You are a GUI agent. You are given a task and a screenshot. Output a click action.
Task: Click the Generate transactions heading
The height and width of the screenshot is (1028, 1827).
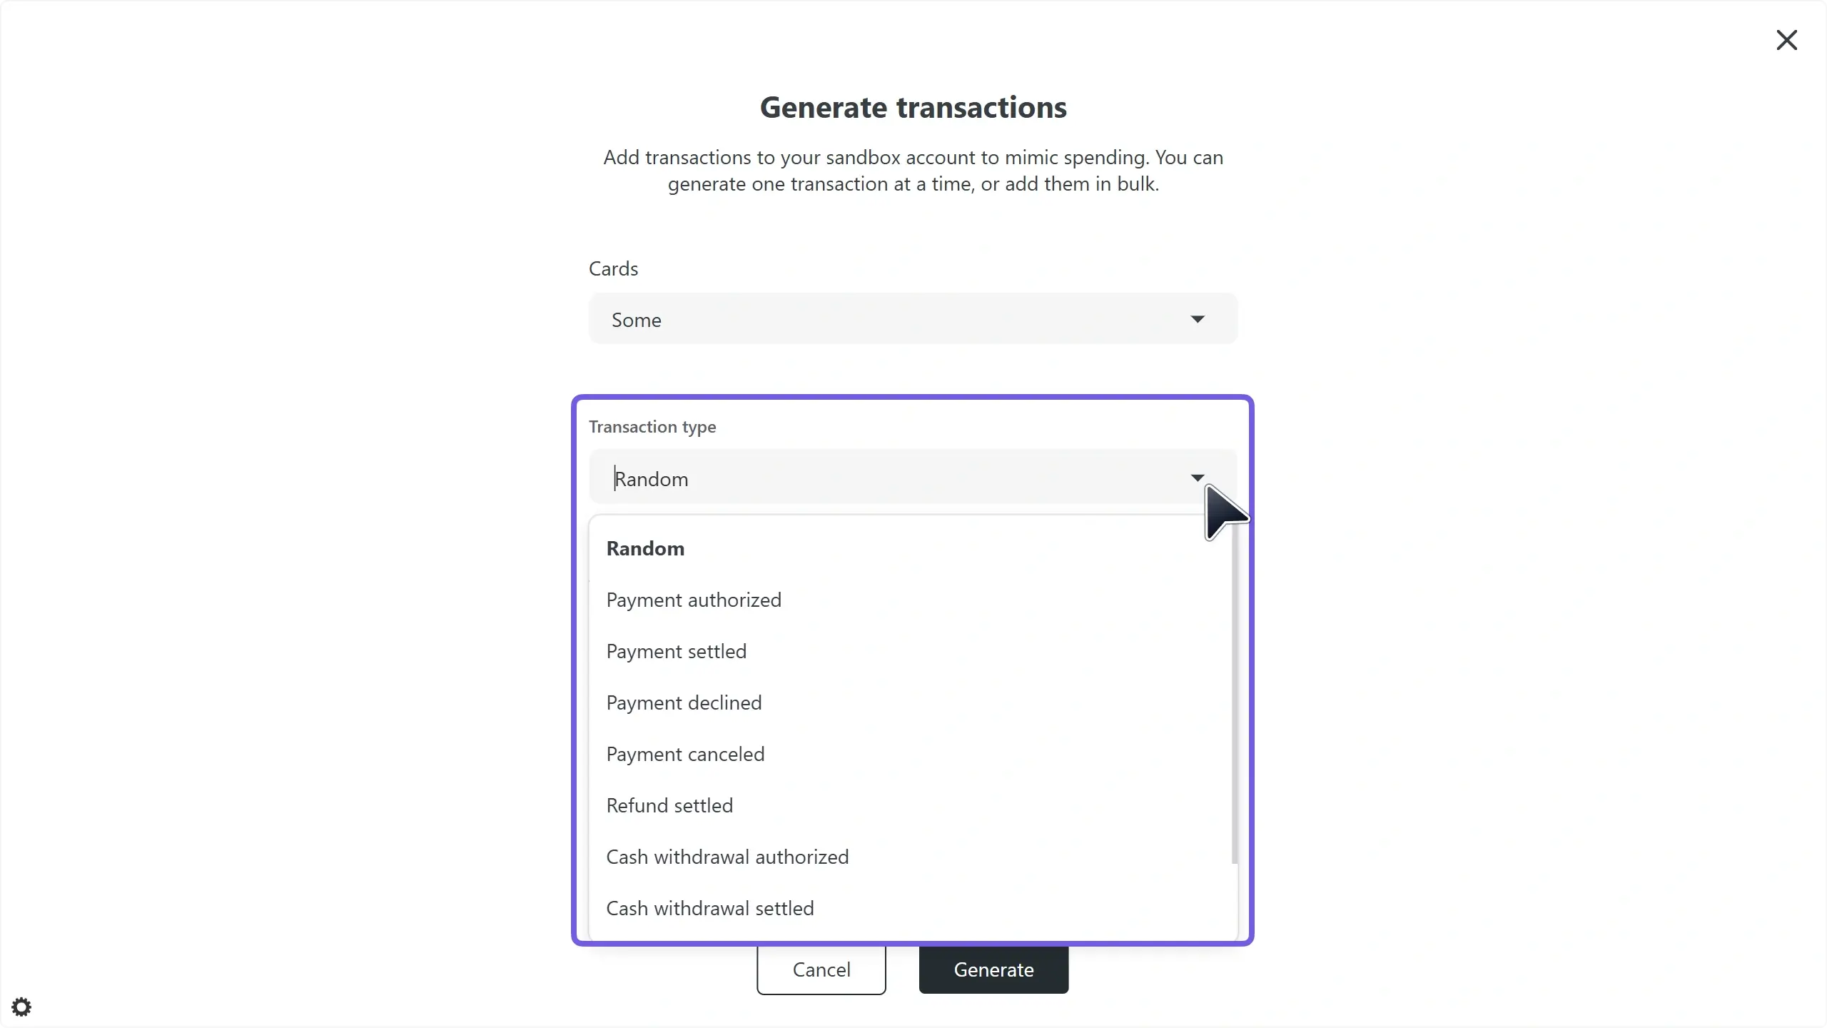(x=913, y=107)
